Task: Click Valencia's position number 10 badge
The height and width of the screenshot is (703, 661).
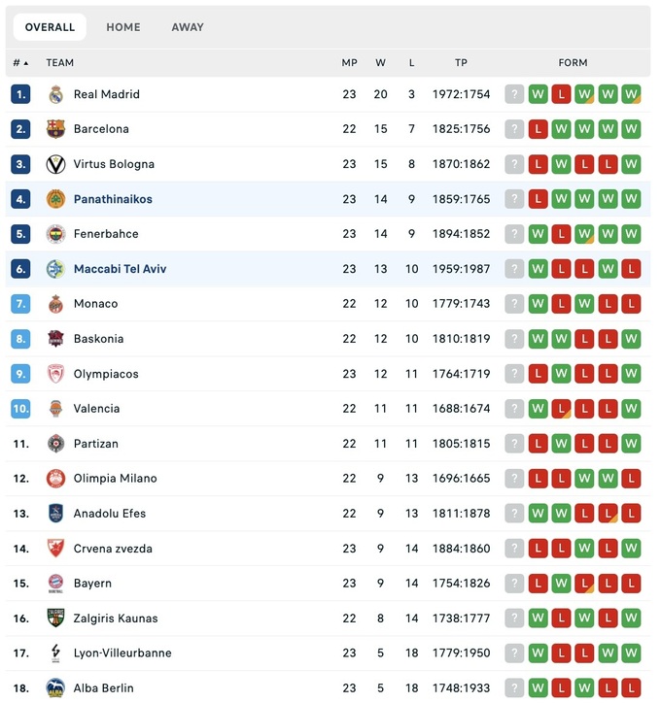Action: (20, 409)
